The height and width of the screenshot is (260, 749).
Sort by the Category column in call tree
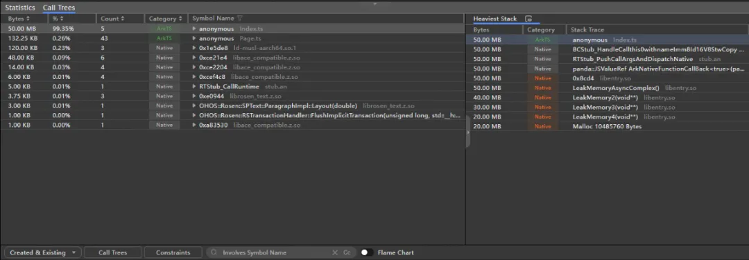pos(165,19)
